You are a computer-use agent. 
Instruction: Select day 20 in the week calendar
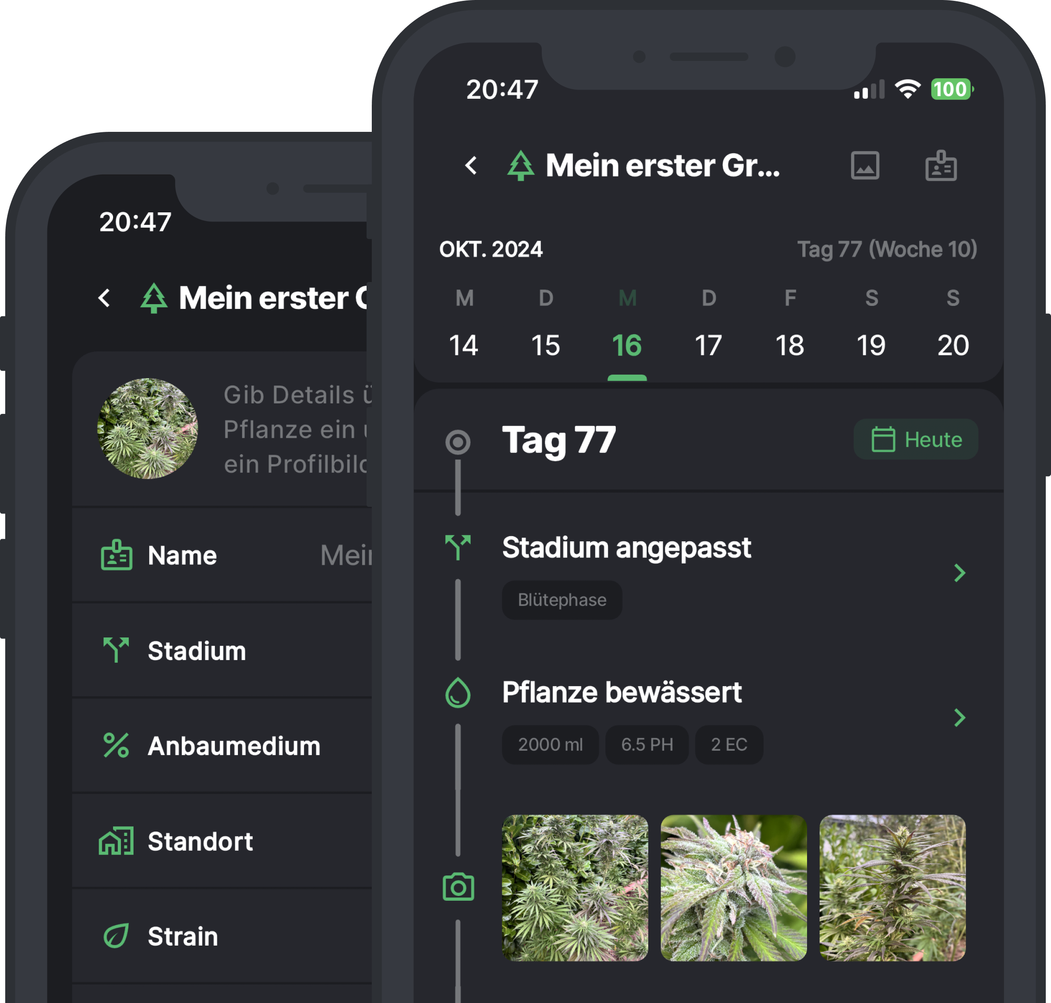[x=953, y=346]
